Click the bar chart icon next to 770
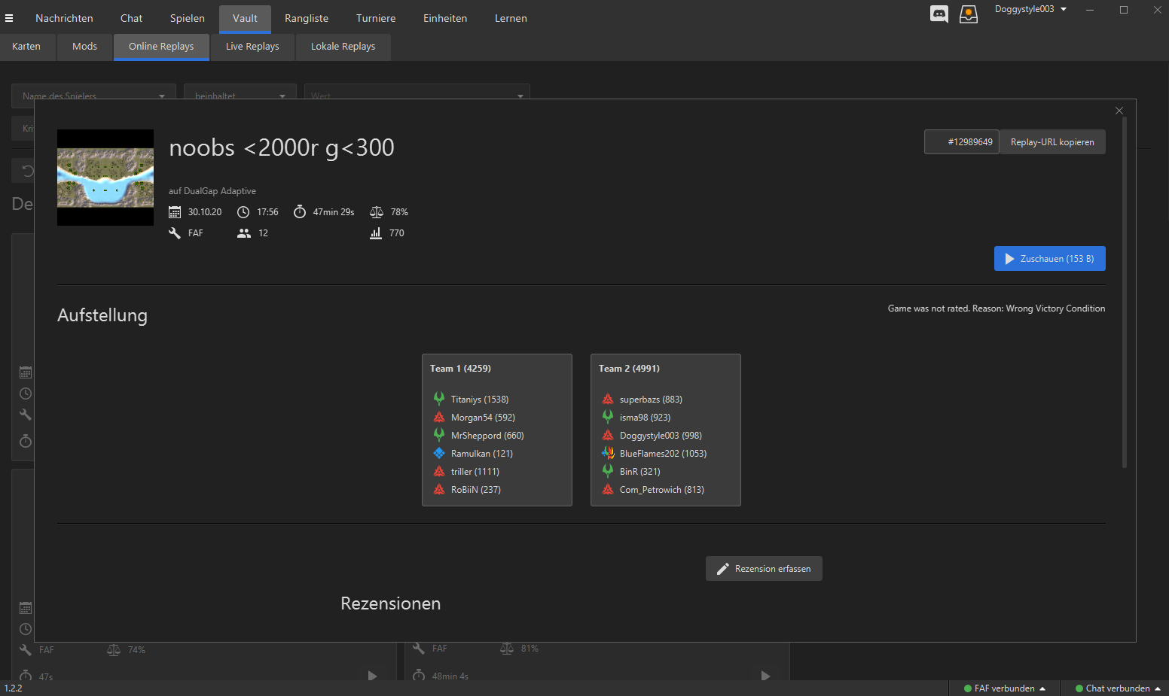Viewport: 1169px width, 696px height. pyautogui.click(x=376, y=233)
